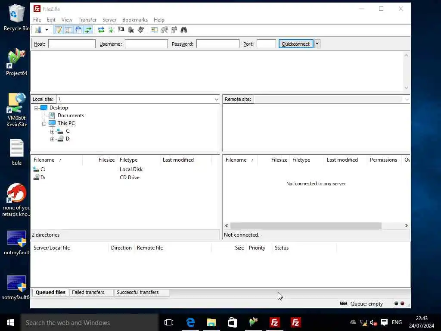Launch Microsoft Edge from taskbar

coord(190,322)
